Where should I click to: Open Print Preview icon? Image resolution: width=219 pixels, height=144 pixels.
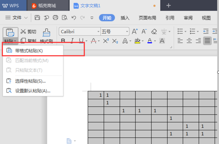point(65,18)
